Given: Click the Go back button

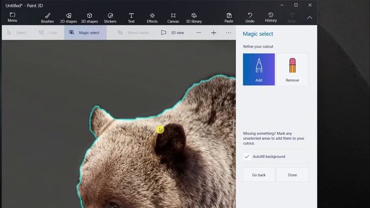Looking at the screenshot, I should coord(258,174).
